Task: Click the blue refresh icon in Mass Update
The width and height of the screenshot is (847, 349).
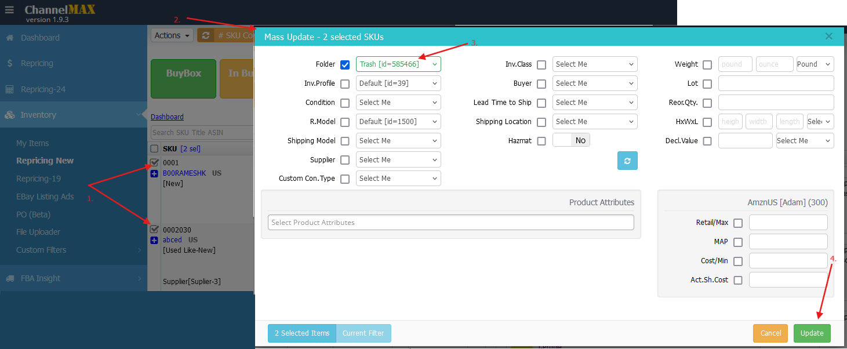Action: (x=627, y=161)
